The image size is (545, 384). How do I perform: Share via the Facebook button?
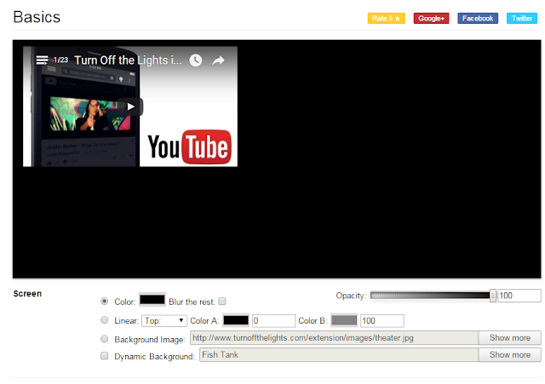[478, 19]
